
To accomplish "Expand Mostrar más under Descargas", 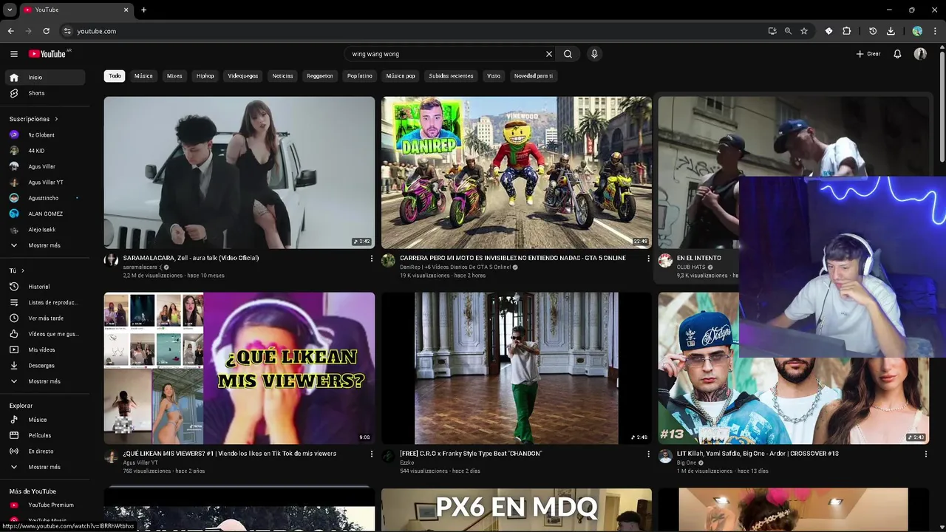I will [x=45, y=381].
